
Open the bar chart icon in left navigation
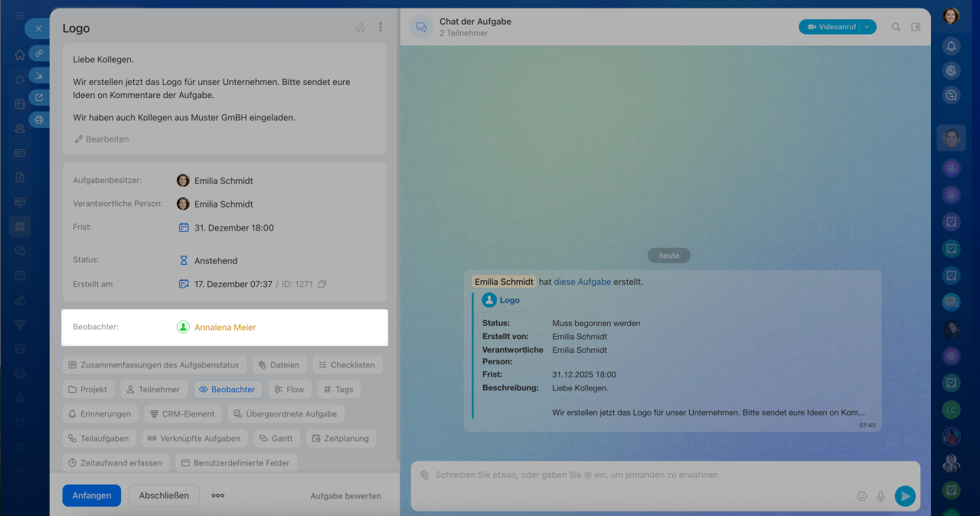click(x=20, y=397)
